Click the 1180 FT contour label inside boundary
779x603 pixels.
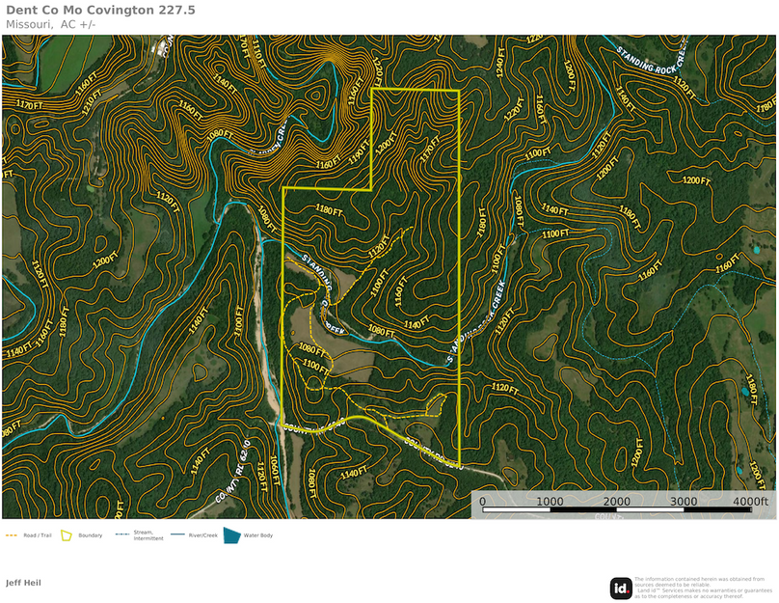(x=331, y=208)
